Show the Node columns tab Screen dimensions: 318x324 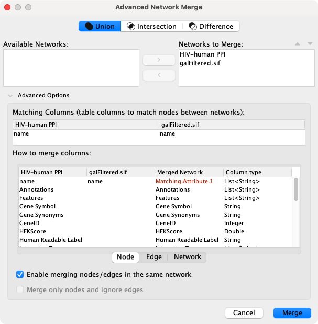pyautogui.click(x=125, y=257)
